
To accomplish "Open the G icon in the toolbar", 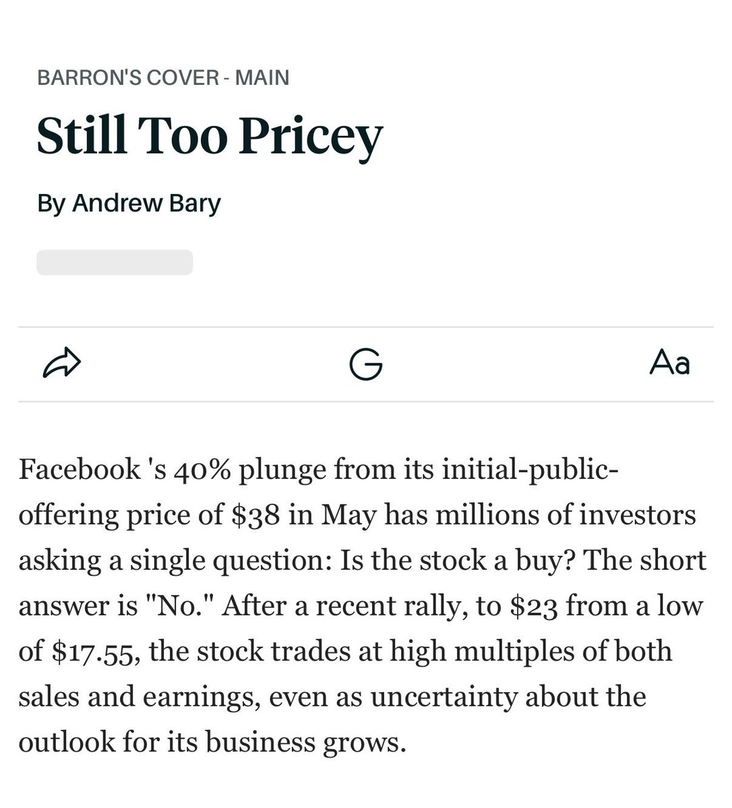I will coord(366,364).
